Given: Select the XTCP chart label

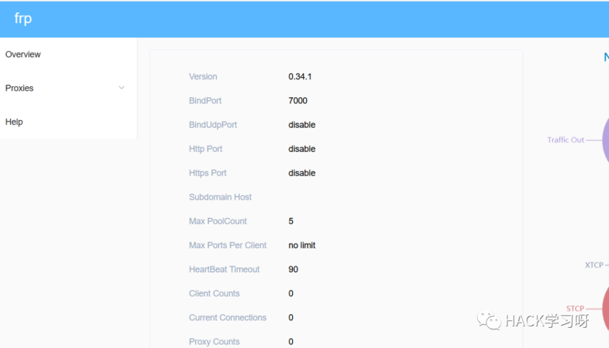Looking at the screenshot, I should pyautogui.click(x=594, y=265).
